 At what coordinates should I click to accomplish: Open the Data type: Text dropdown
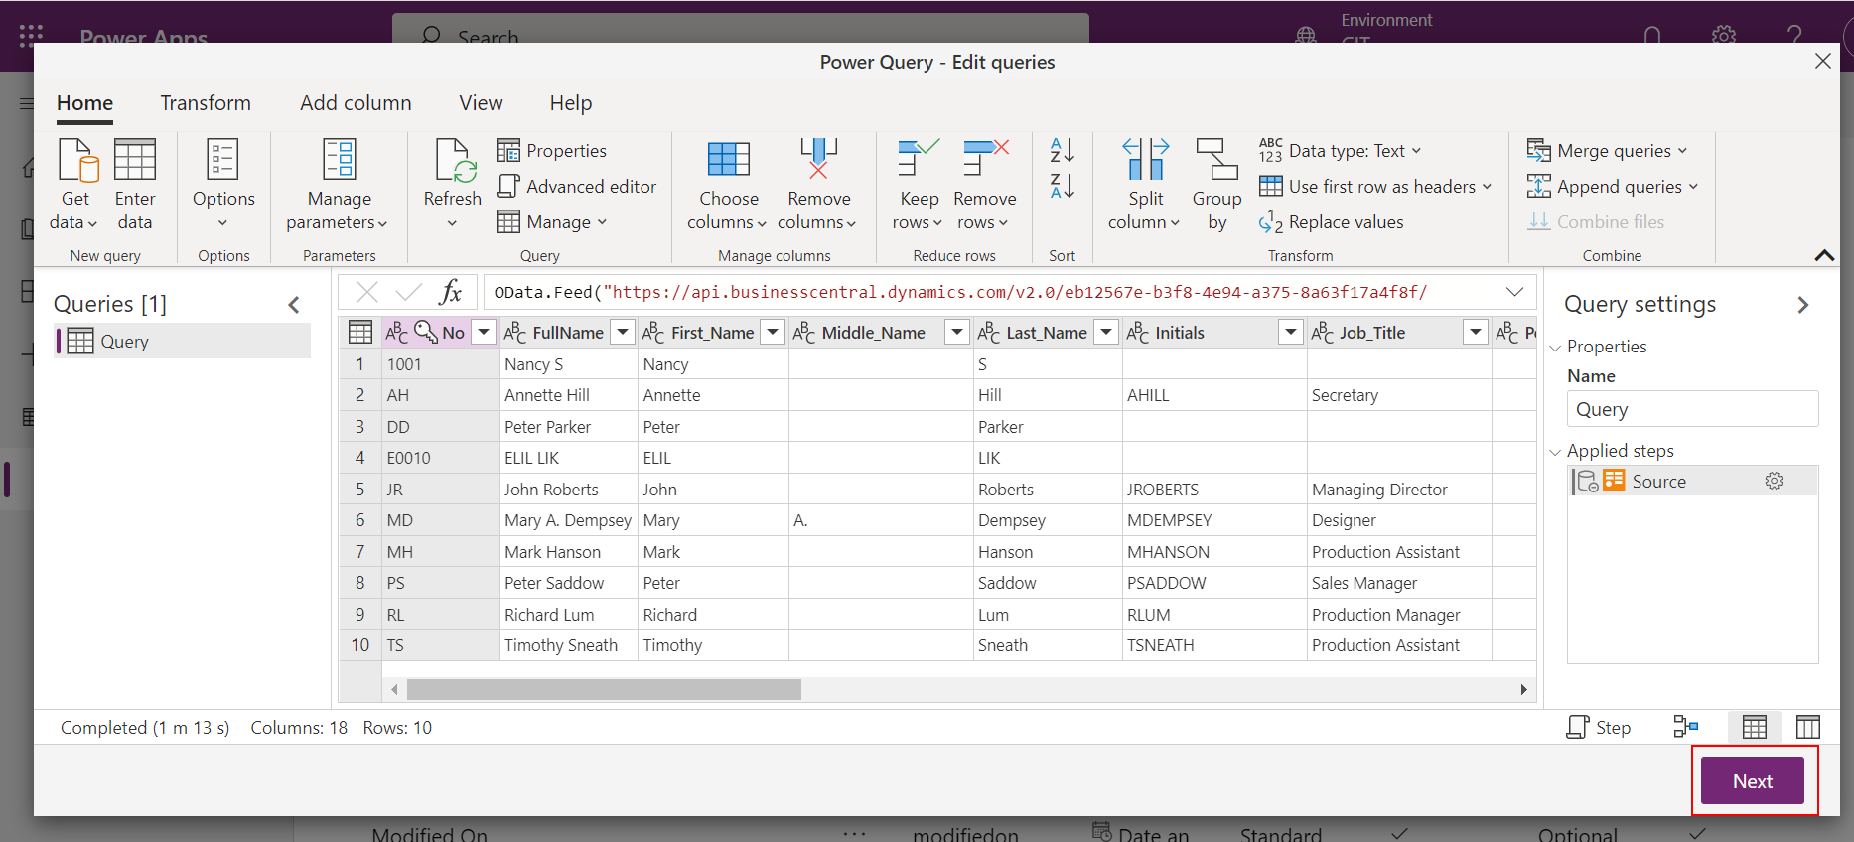click(1341, 151)
